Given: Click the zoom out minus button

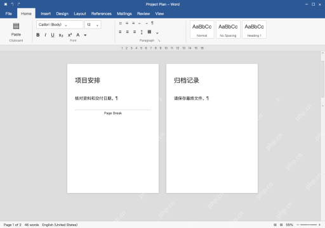Looking at the screenshot, I should [x=298, y=225].
